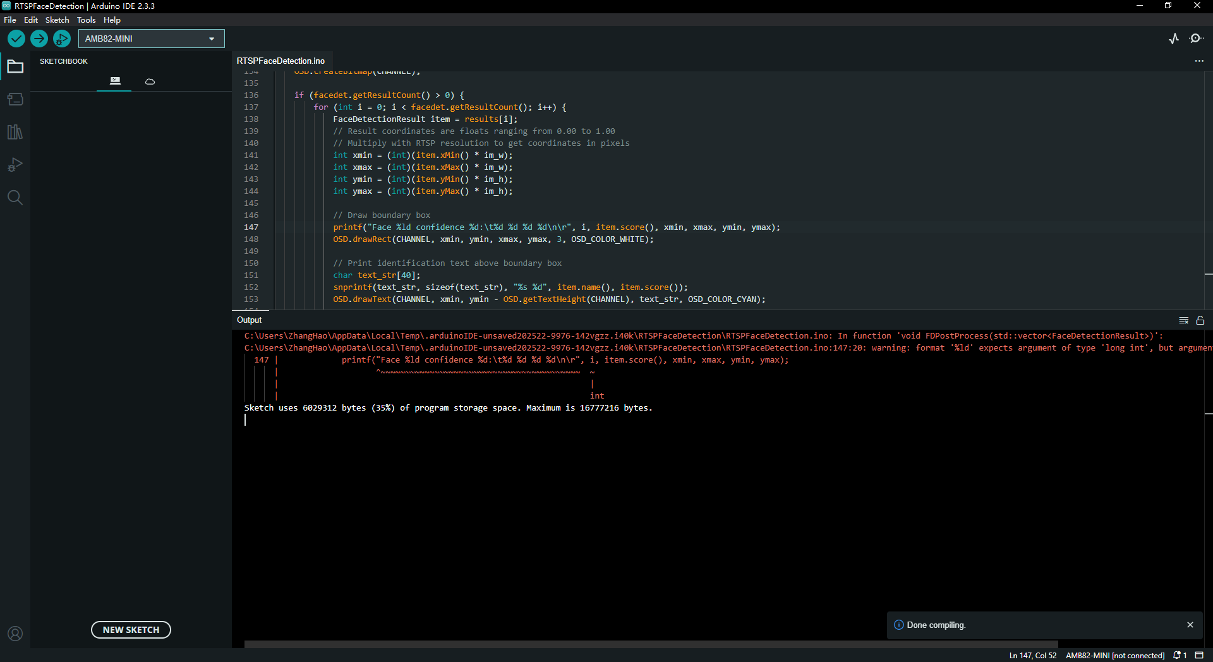
Task: Dismiss the Done compiling notification
Action: (x=1190, y=625)
